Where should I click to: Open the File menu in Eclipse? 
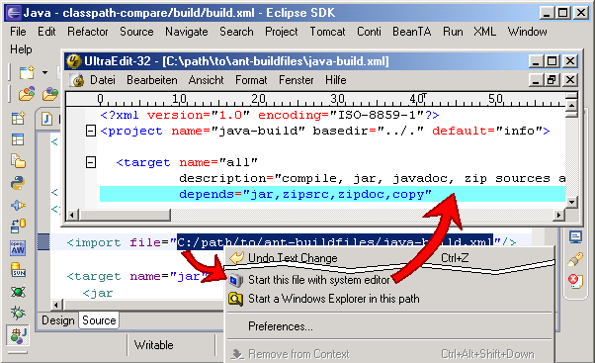18,32
